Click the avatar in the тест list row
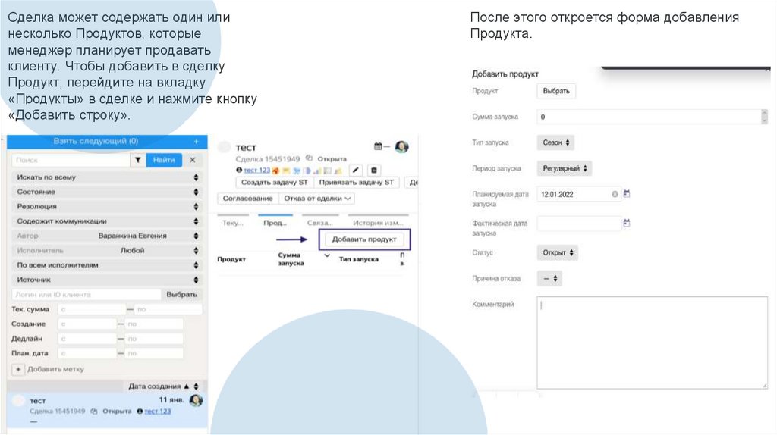 (x=197, y=400)
